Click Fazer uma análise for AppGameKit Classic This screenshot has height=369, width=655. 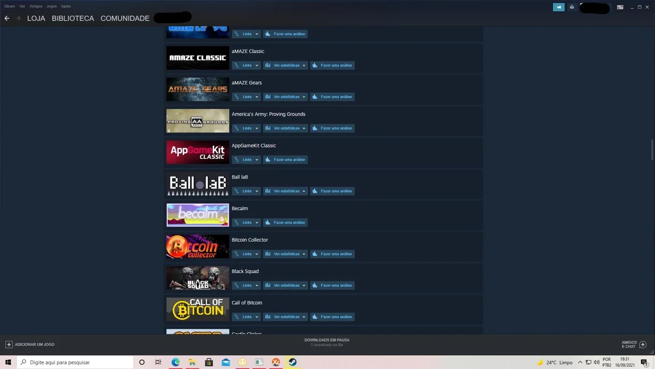[285, 159]
